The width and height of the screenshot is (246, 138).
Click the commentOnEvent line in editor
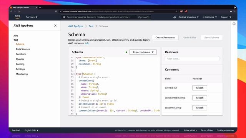(x=119, y=110)
